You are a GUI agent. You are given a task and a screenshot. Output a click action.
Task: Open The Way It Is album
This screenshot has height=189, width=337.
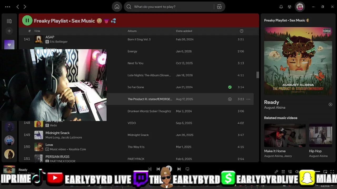tap(136, 147)
